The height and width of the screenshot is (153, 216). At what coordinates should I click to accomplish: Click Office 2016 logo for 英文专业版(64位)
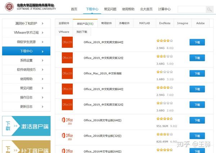coord(67,121)
